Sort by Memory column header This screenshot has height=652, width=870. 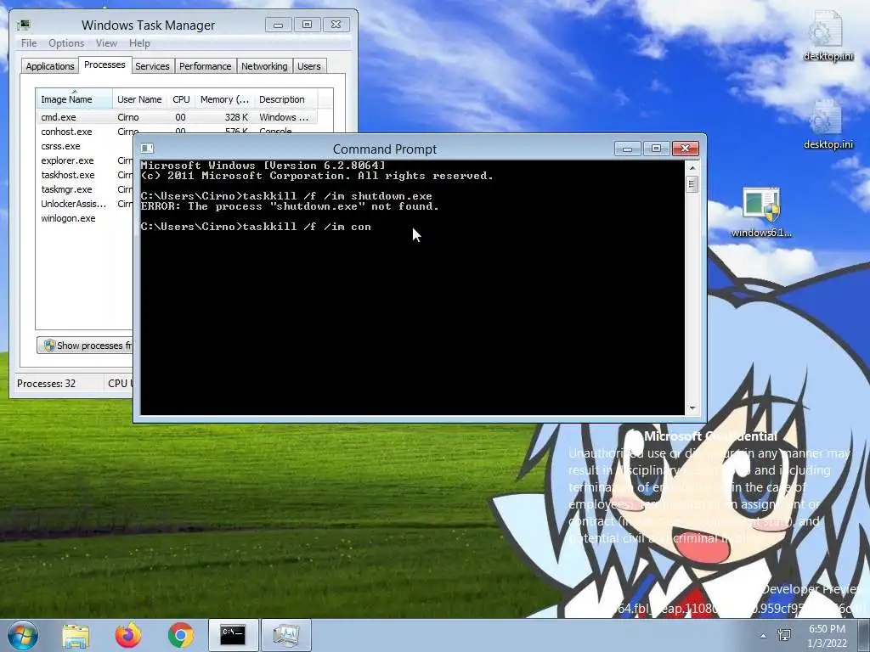(224, 99)
